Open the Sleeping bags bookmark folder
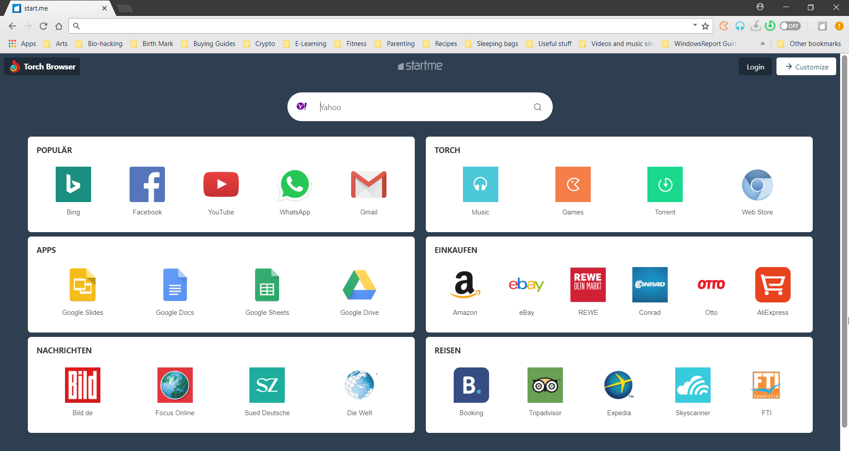The height and width of the screenshot is (451, 849). click(x=491, y=44)
